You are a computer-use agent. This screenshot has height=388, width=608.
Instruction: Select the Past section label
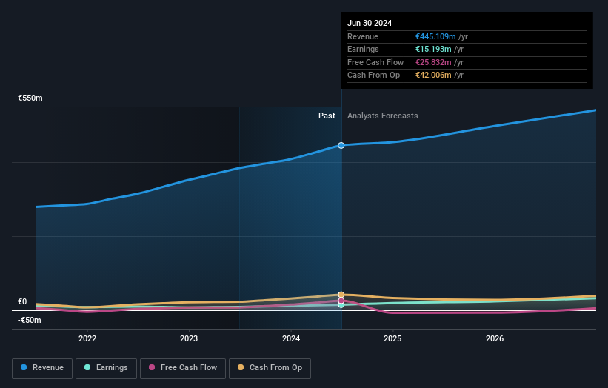[327, 116]
